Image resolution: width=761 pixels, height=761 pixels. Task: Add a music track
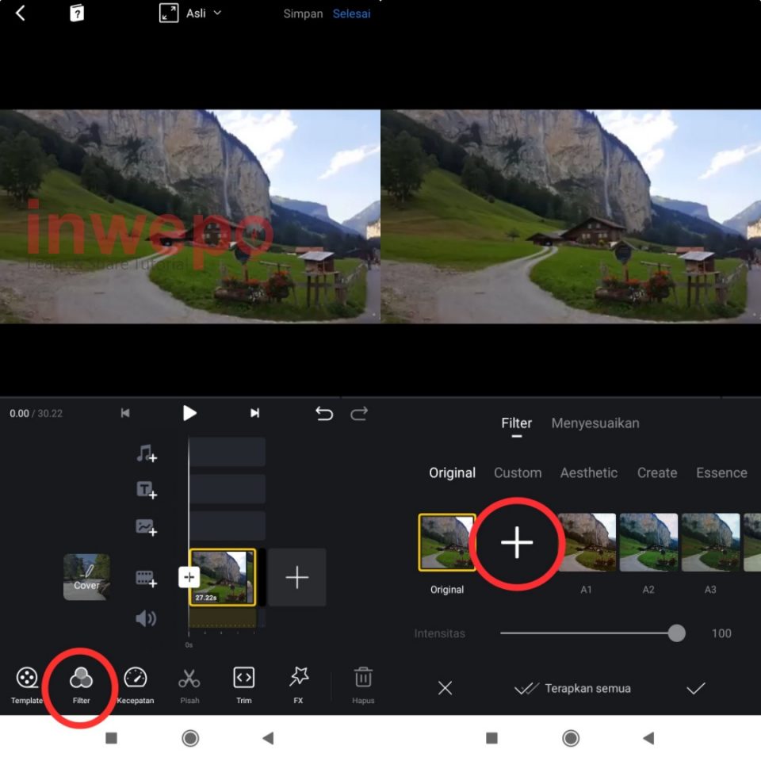146,452
